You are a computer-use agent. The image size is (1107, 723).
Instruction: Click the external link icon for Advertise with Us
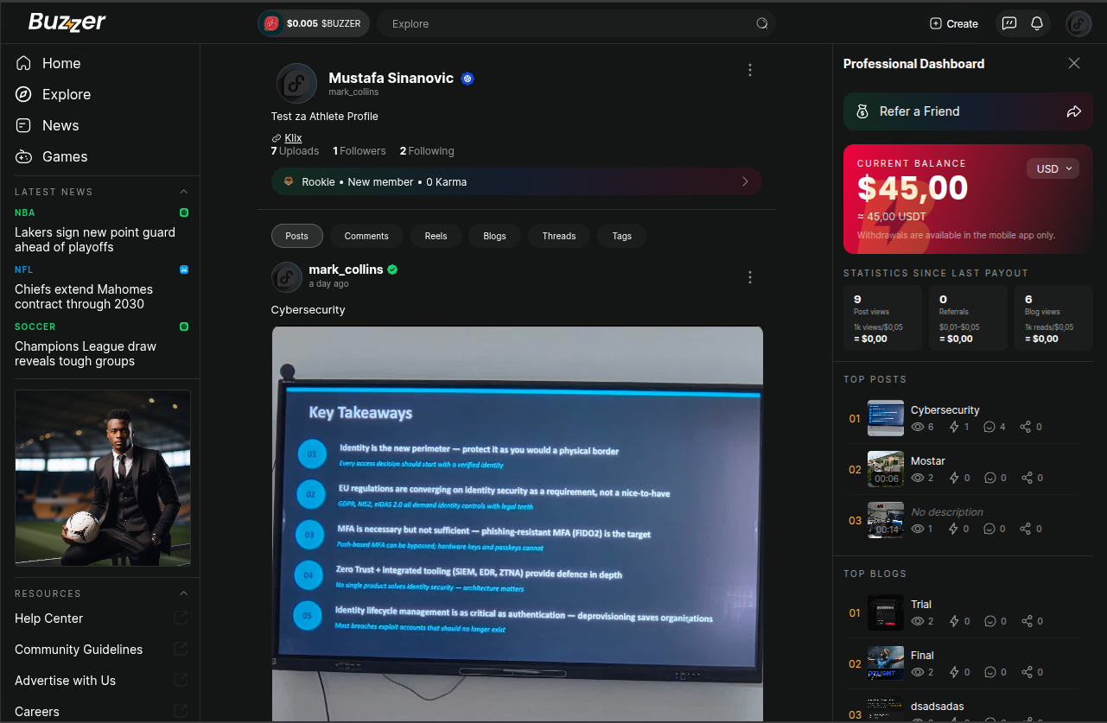181,681
